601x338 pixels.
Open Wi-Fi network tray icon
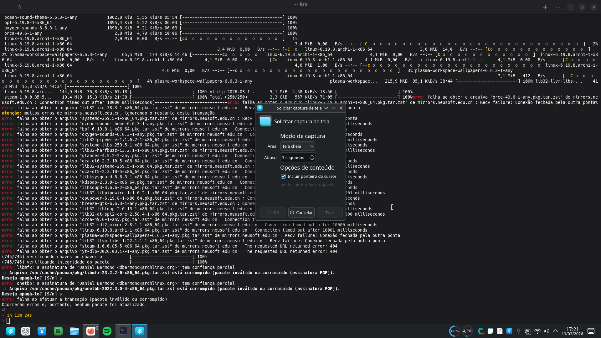tap(537, 331)
